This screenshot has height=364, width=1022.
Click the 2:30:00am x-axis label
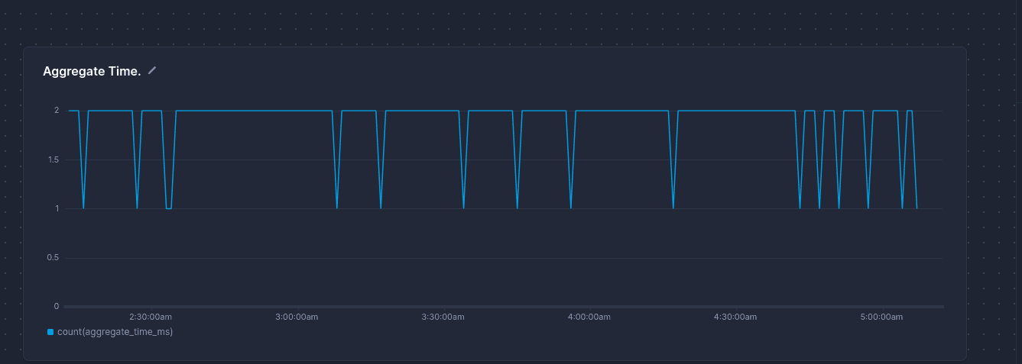[150, 317]
